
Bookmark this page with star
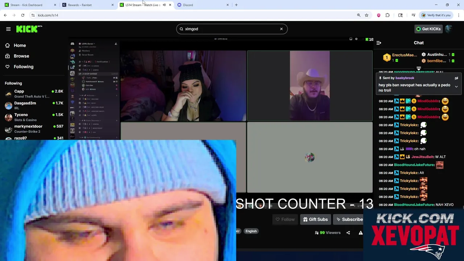click(x=366, y=15)
